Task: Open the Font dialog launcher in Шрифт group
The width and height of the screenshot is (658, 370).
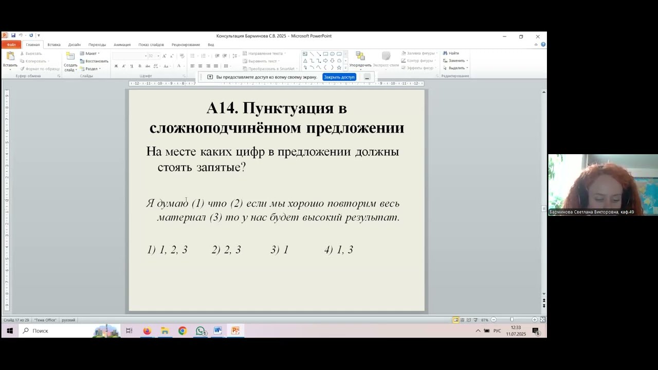Action: tap(184, 76)
